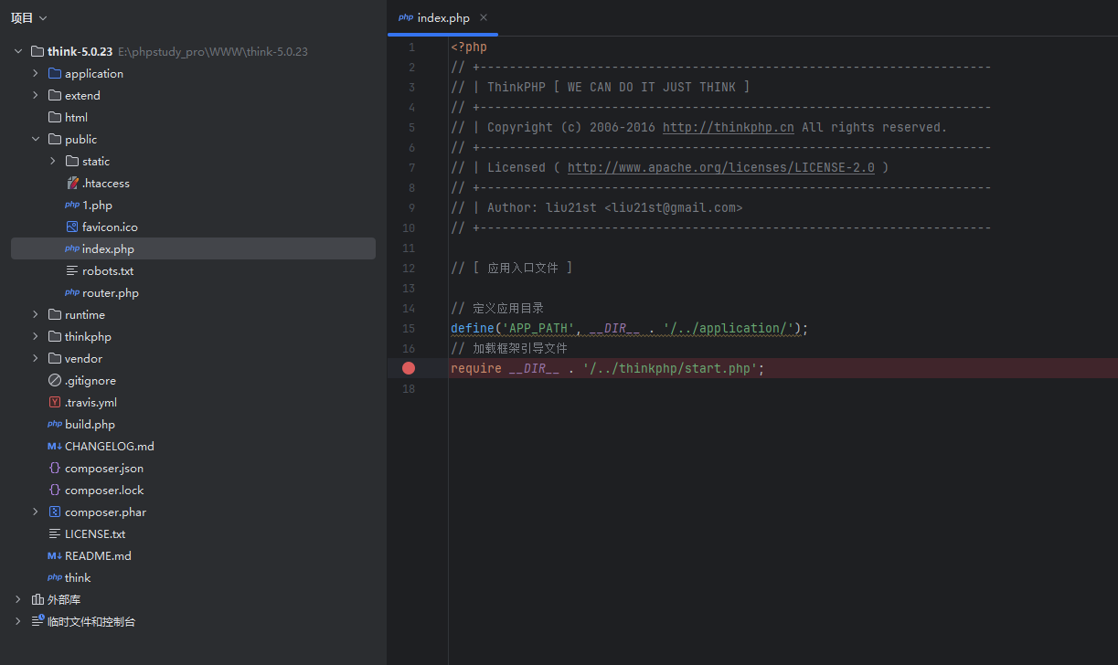1118x665 pixels.
Task: Click the html folder icon
Action: click(55, 118)
